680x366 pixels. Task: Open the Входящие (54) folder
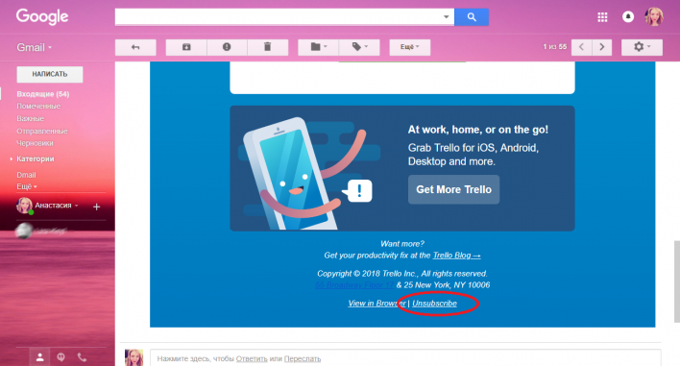pos(43,94)
